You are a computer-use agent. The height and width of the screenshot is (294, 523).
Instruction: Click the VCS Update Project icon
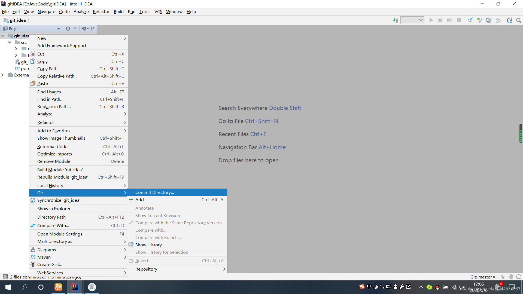click(x=470, y=20)
